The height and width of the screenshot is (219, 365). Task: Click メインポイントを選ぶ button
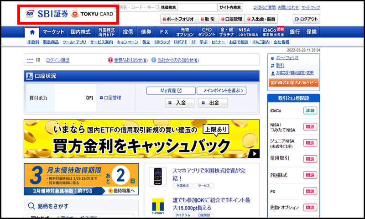[221, 91]
